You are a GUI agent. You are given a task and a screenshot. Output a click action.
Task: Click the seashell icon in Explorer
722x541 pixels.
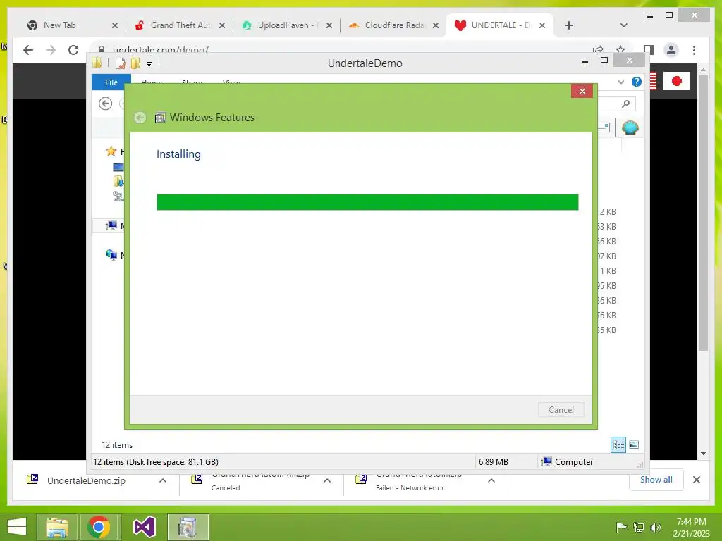coord(630,128)
